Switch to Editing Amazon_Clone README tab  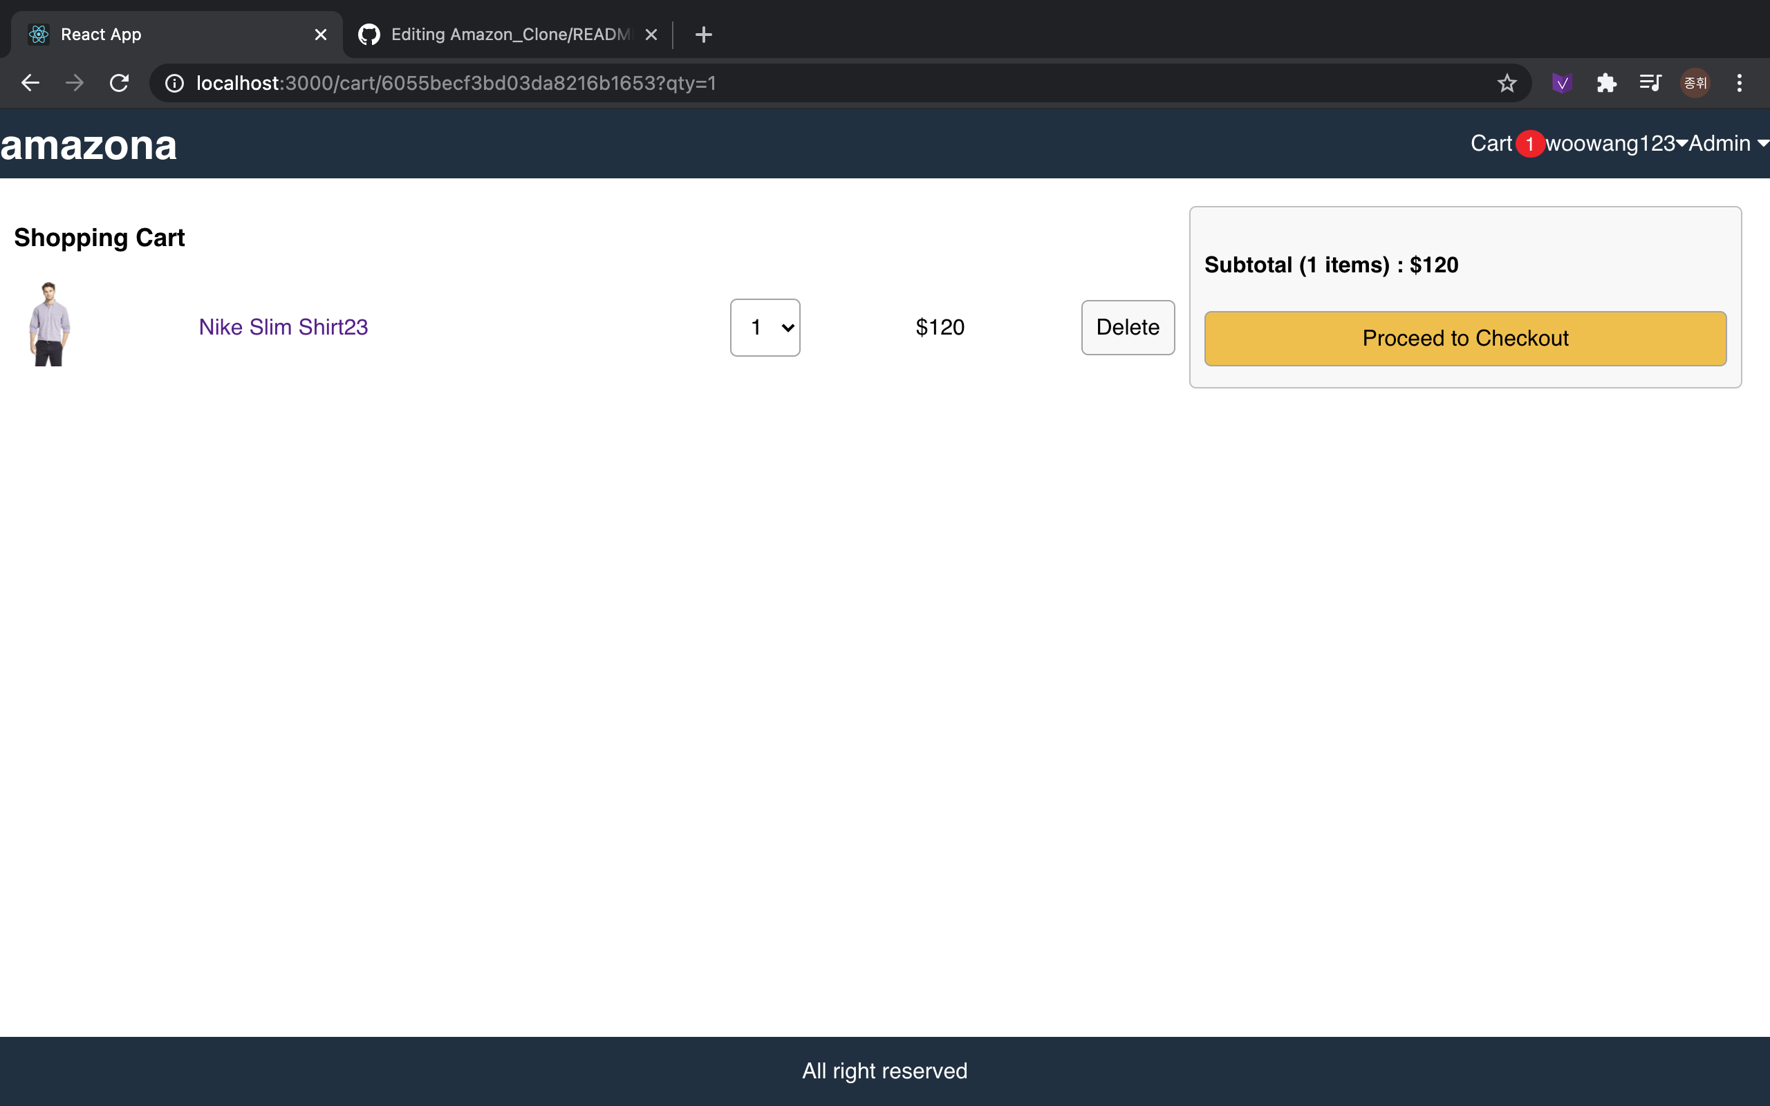click(509, 35)
